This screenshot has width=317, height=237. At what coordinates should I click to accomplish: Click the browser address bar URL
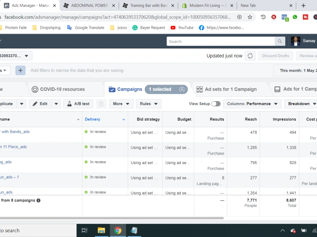118,17
